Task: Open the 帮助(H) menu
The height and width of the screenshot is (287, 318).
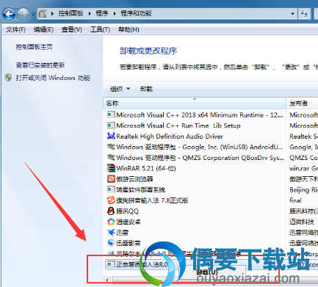Action: coord(129,29)
